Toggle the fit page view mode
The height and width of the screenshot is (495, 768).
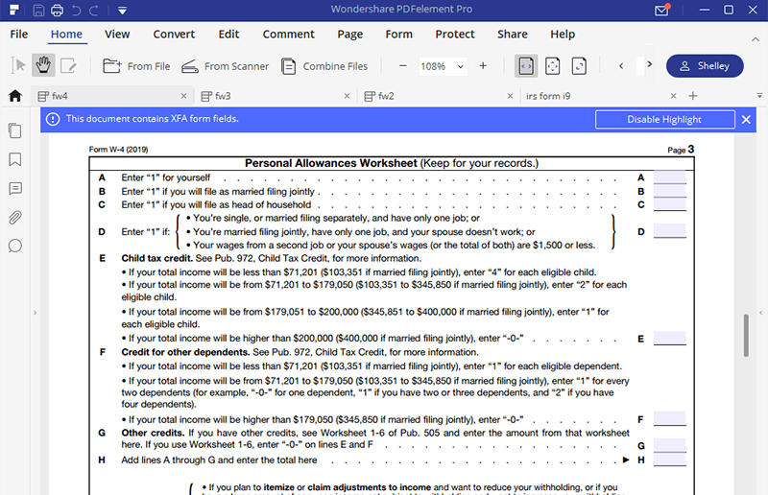(x=553, y=66)
